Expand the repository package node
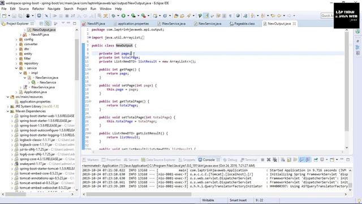 [x=16, y=63]
